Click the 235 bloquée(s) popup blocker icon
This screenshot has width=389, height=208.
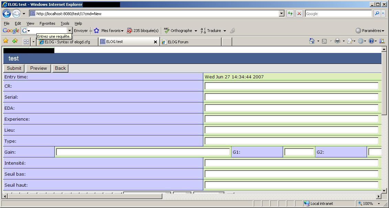pyautogui.click(x=129, y=31)
